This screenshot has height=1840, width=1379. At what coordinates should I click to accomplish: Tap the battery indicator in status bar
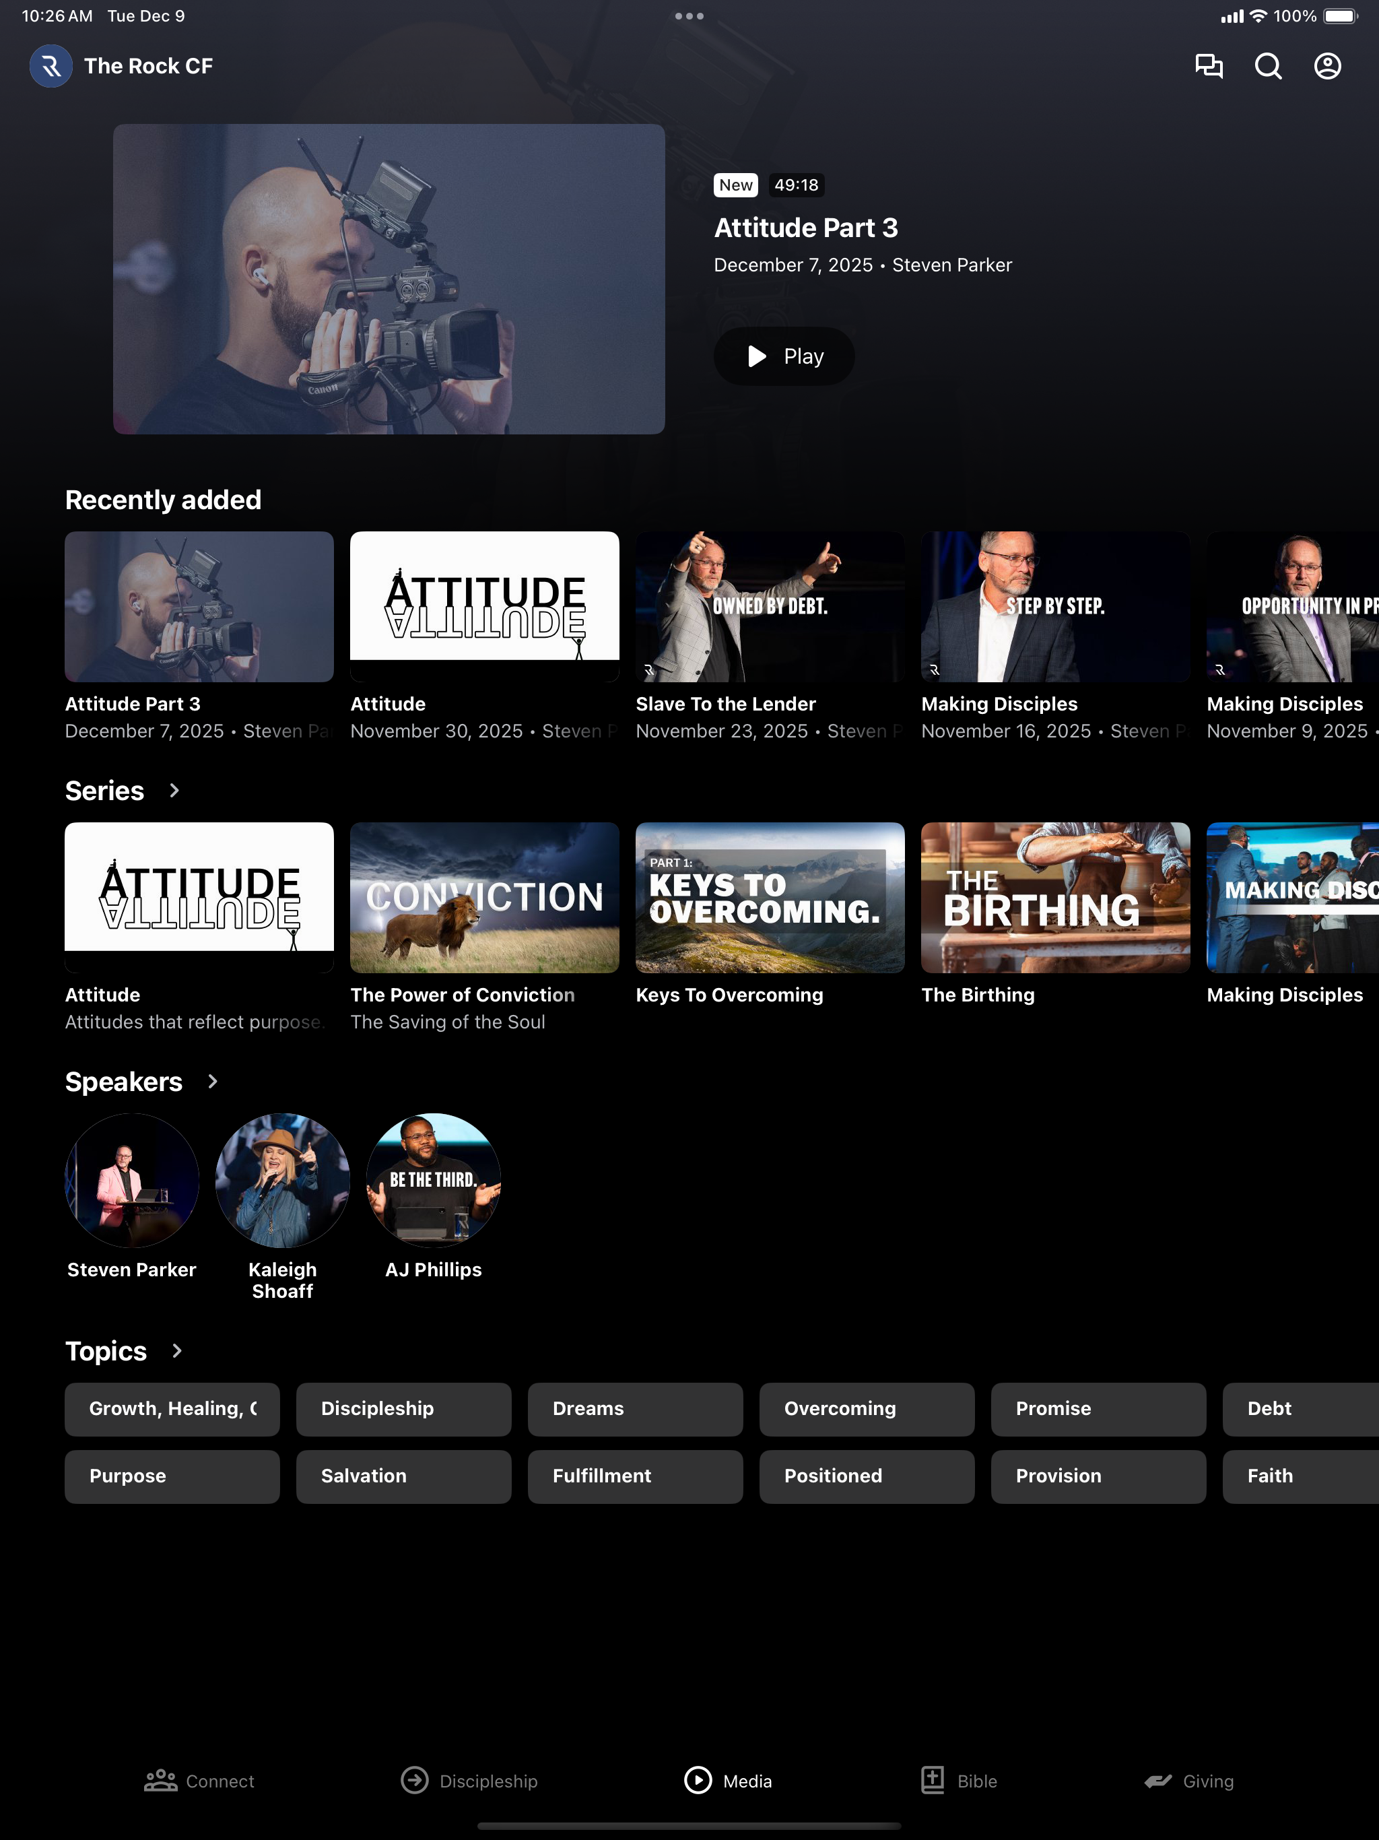[x=1341, y=15]
